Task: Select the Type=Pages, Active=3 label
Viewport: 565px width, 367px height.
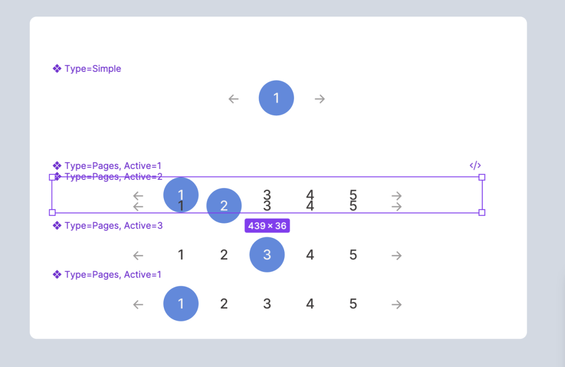Action: tap(113, 226)
